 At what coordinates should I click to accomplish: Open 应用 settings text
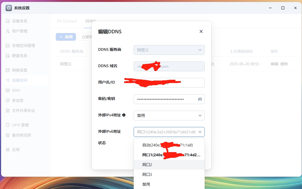click(x=16, y=150)
